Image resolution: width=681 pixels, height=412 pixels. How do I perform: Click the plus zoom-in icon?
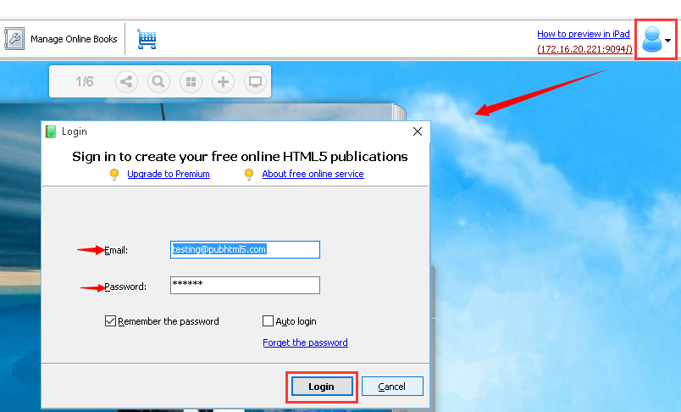pos(223,81)
